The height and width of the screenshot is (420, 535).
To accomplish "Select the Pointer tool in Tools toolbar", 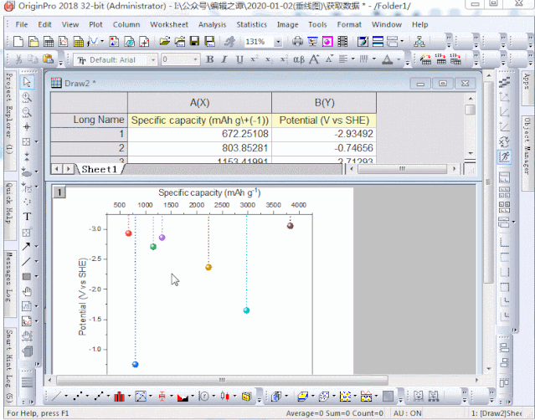I will pyautogui.click(x=27, y=82).
